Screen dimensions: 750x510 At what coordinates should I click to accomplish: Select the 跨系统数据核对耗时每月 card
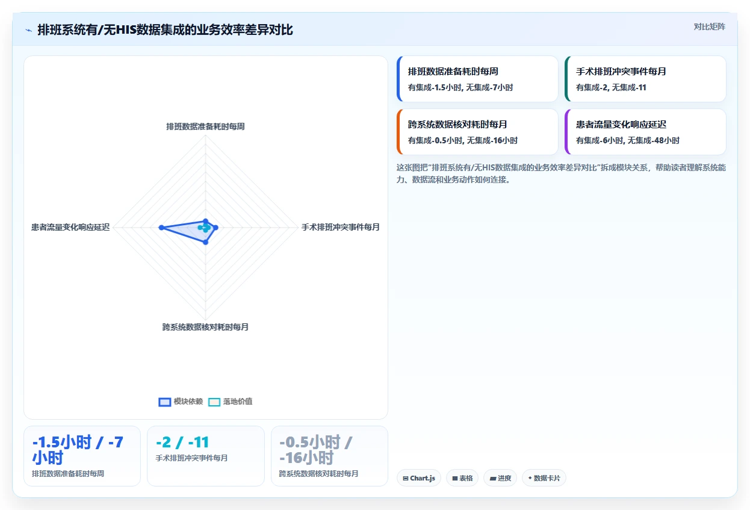pyautogui.click(x=477, y=132)
